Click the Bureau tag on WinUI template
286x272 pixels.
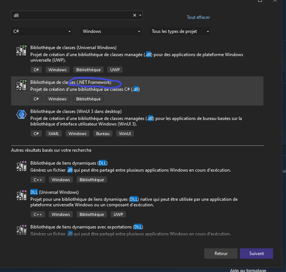point(103,134)
